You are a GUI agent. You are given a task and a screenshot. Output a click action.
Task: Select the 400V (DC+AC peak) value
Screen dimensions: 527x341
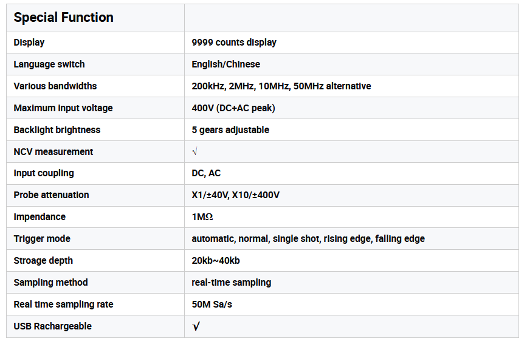click(x=233, y=108)
